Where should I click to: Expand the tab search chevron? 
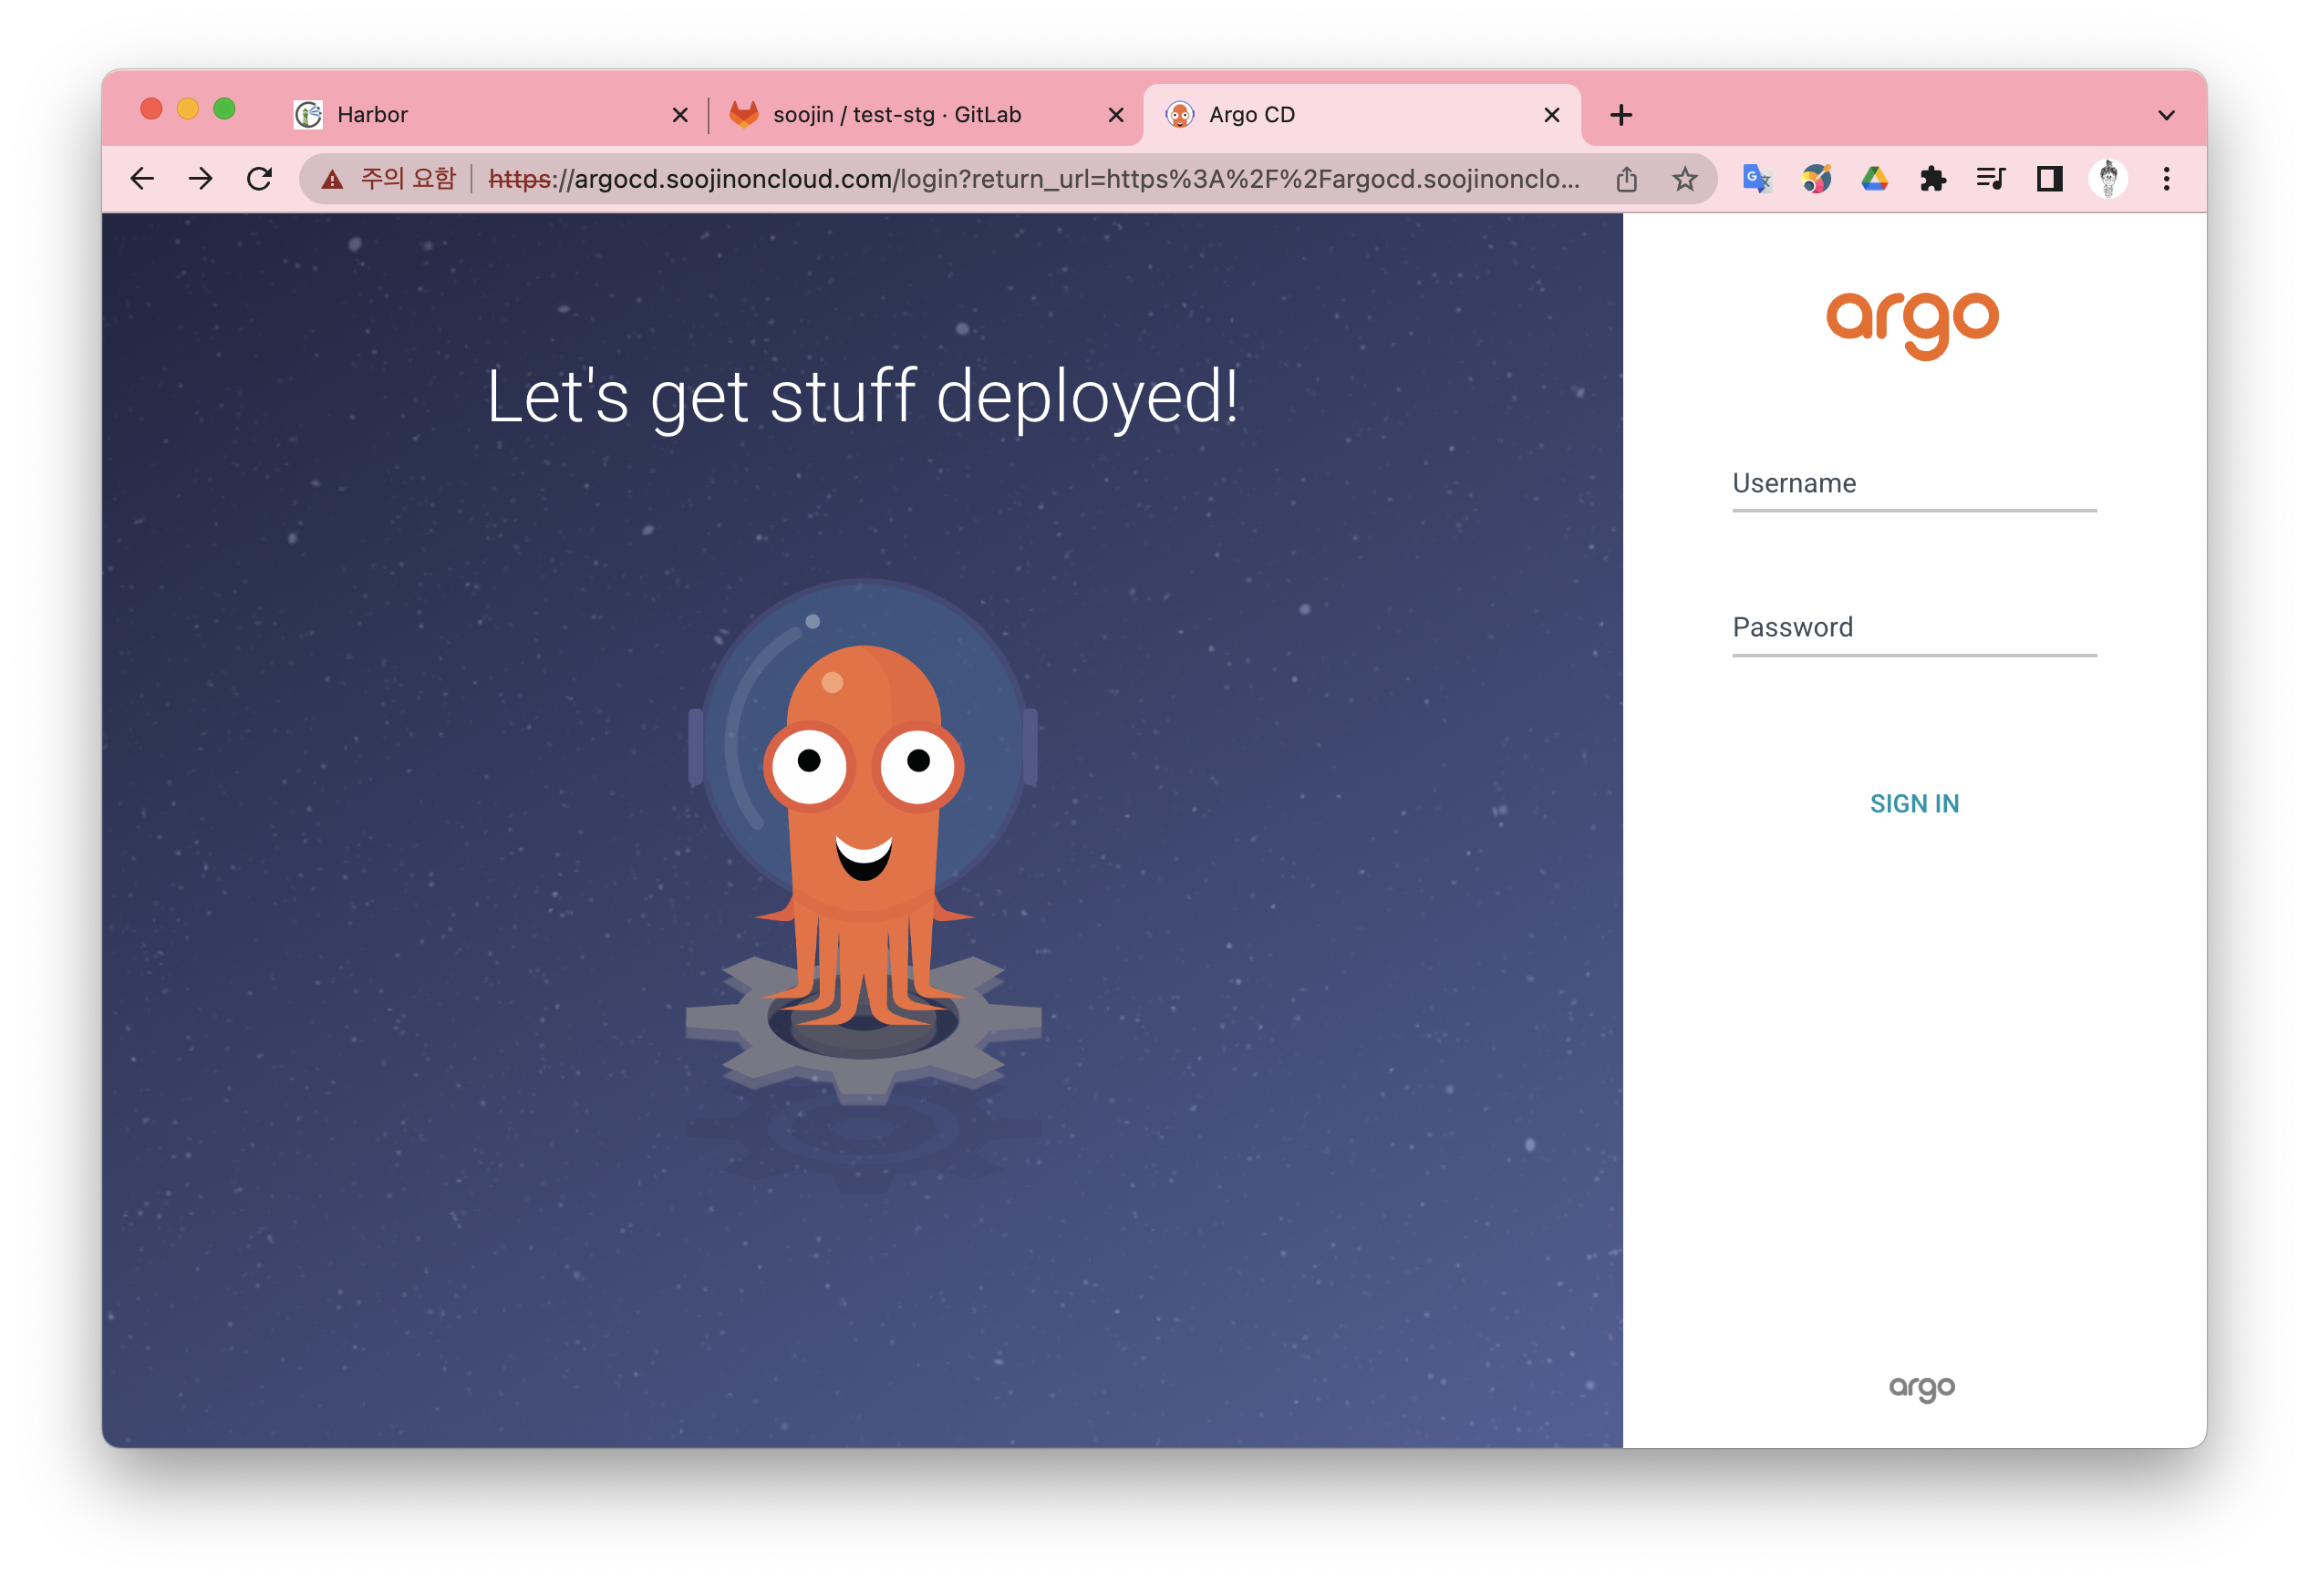[x=2167, y=115]
